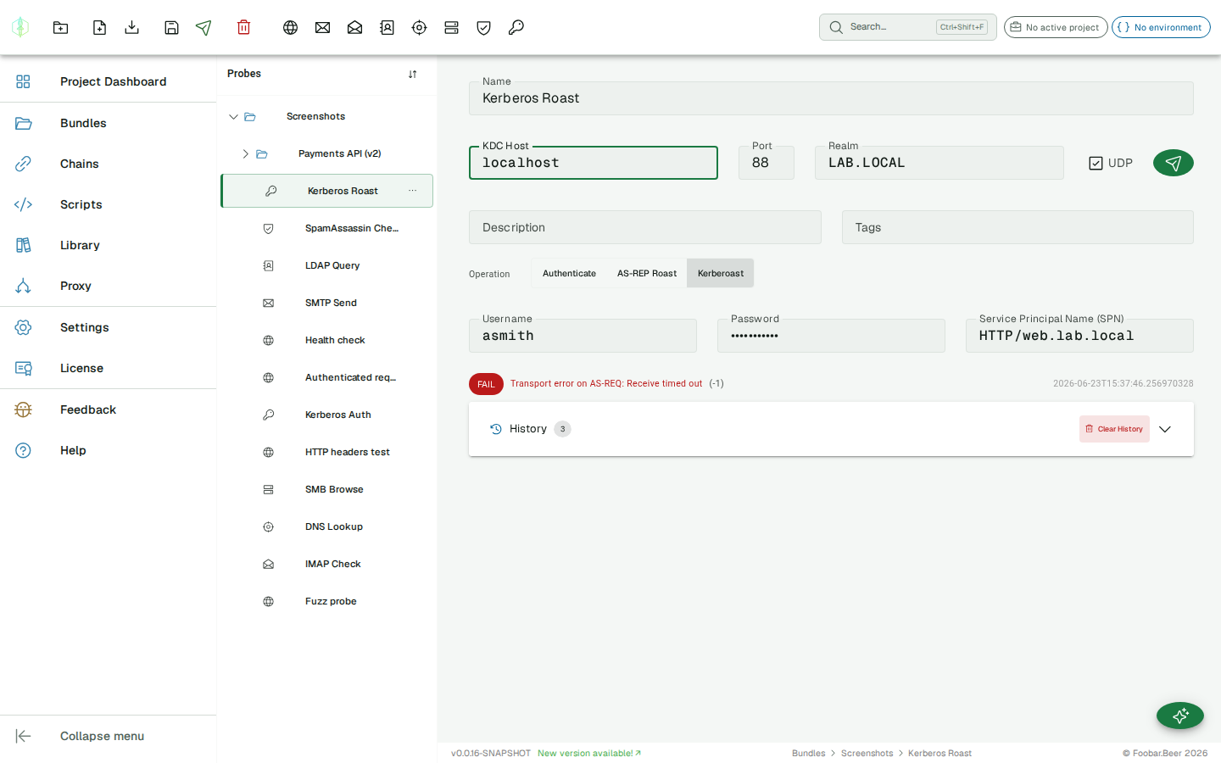Click the server SMB toolbar icon
The image size is (1221, 763).
click(x=451, y=27)
